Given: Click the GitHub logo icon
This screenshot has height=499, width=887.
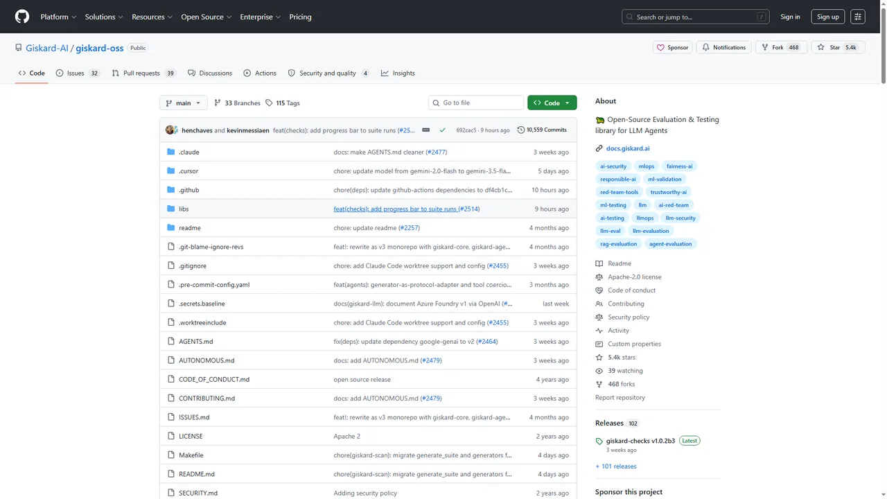Looking at the screenshot, I should (22, 17).
